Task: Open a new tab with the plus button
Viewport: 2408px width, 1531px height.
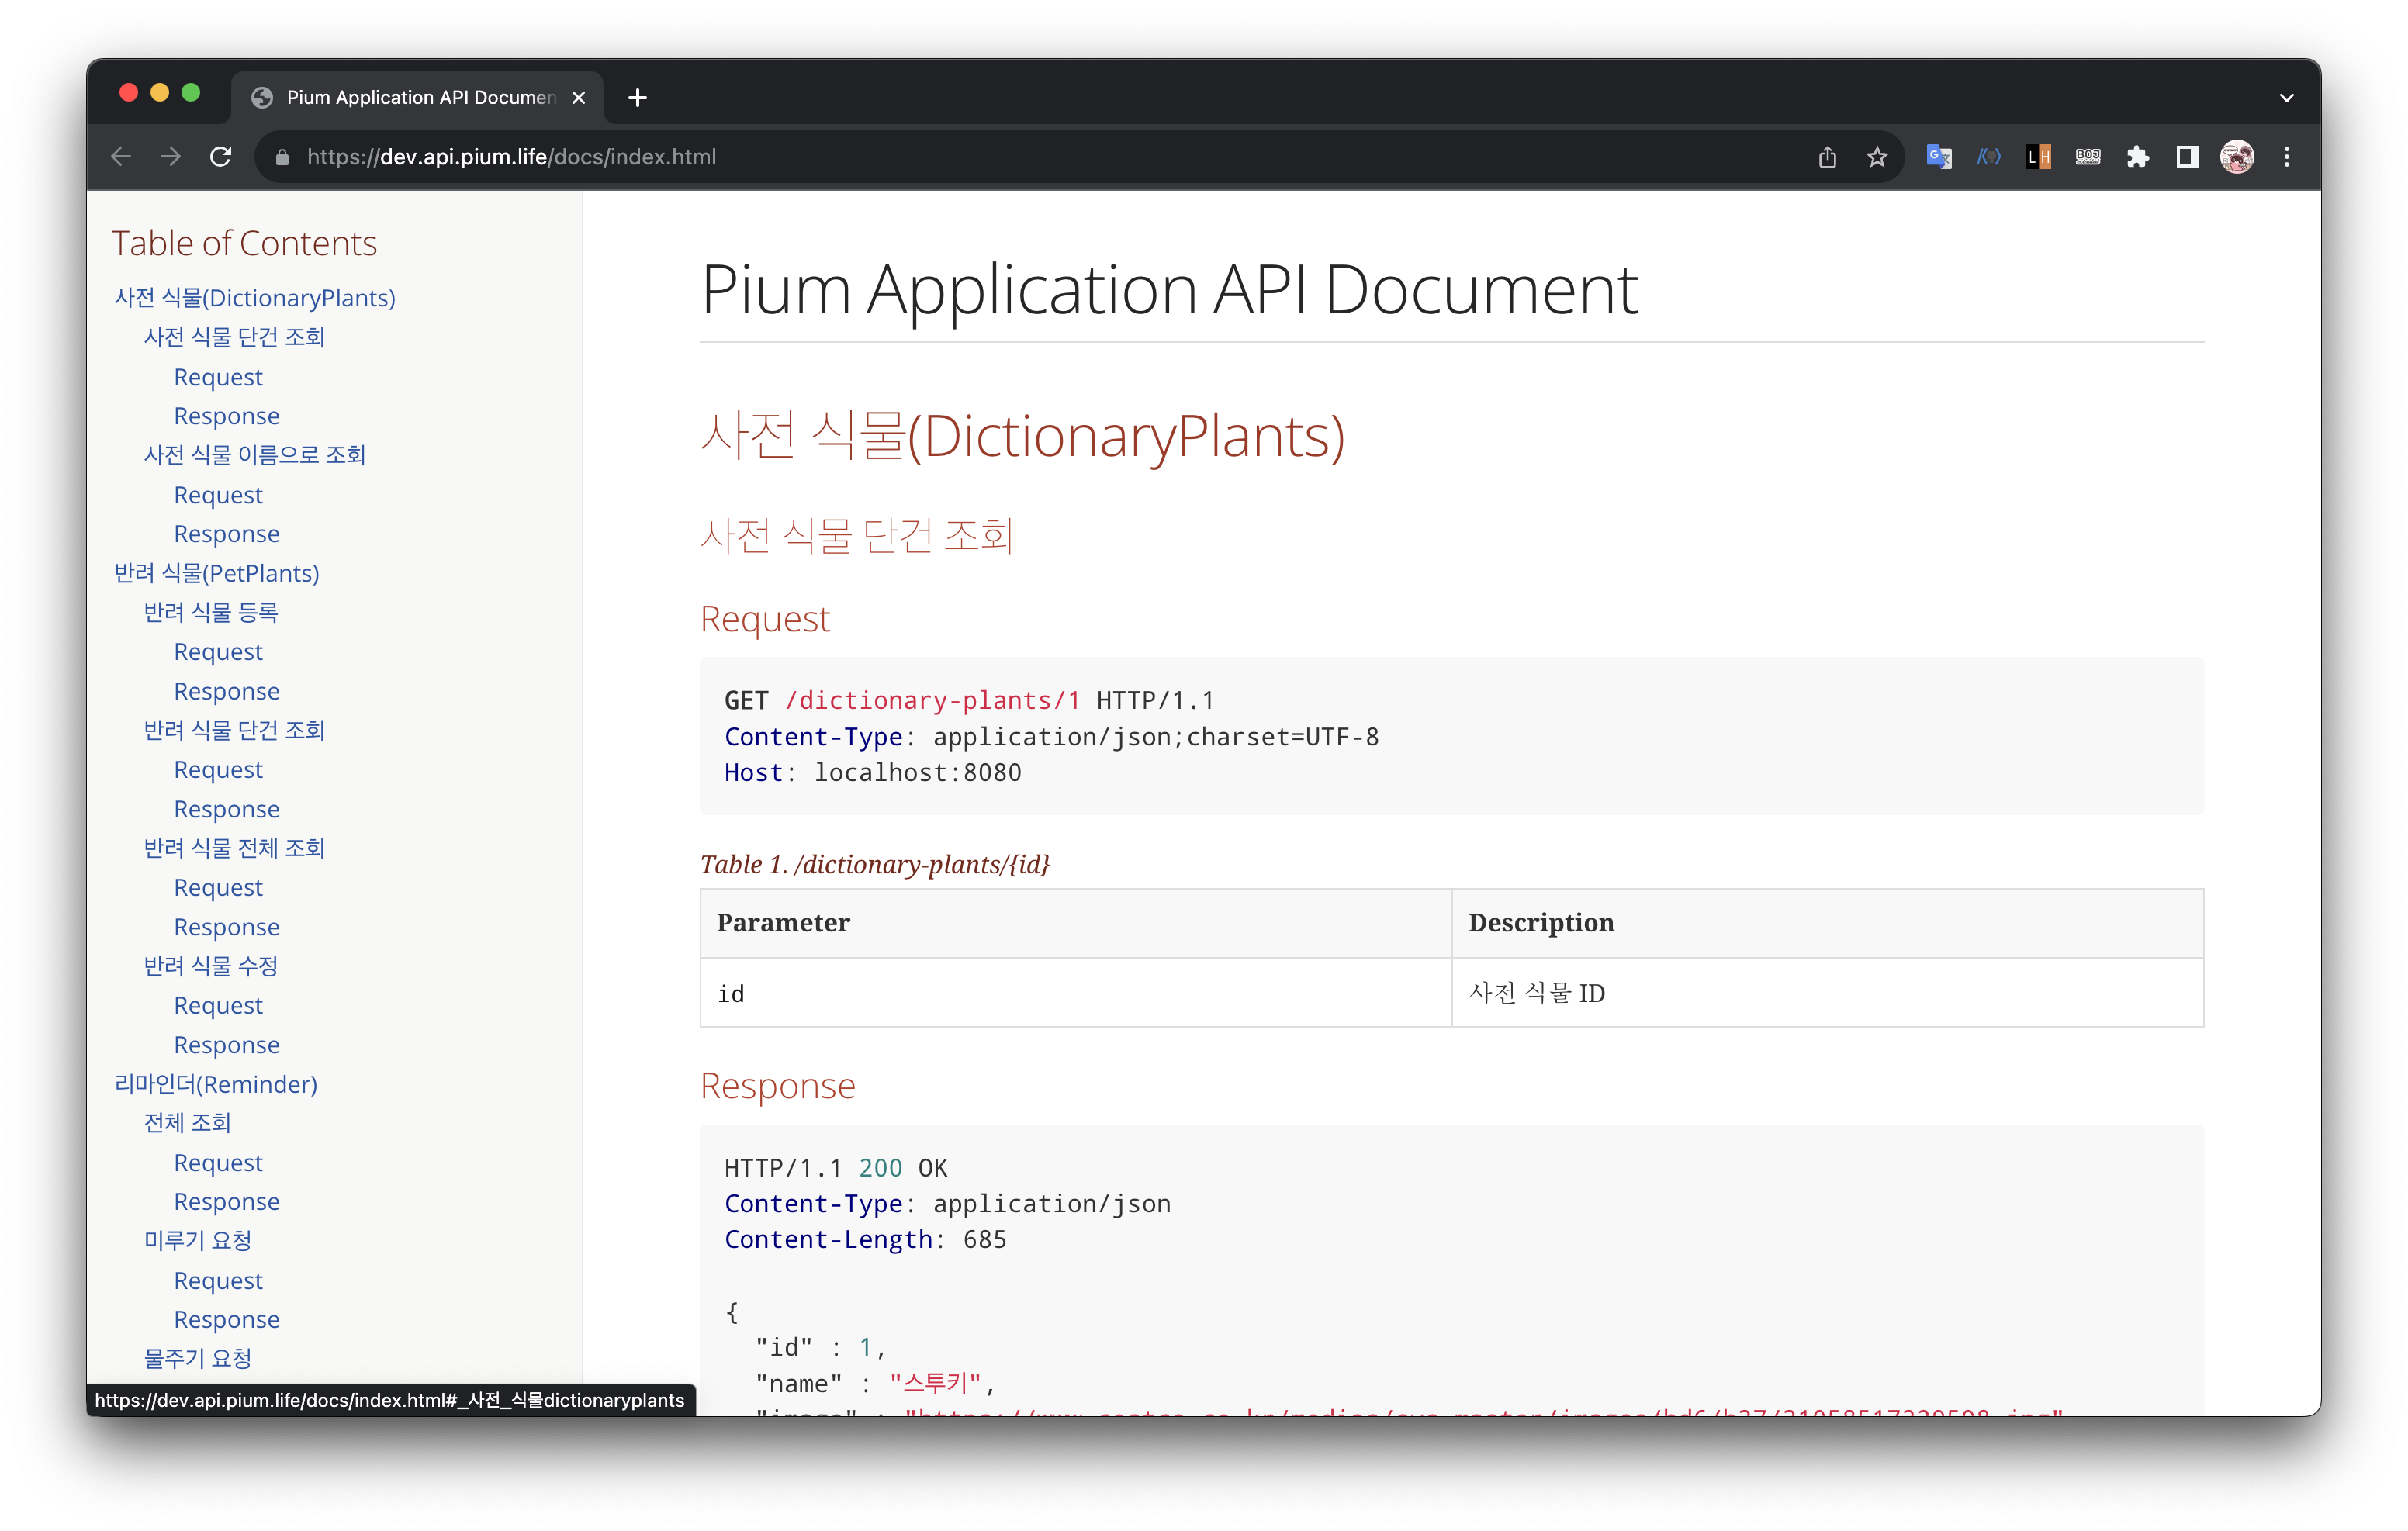Action: tap(637, 98)
